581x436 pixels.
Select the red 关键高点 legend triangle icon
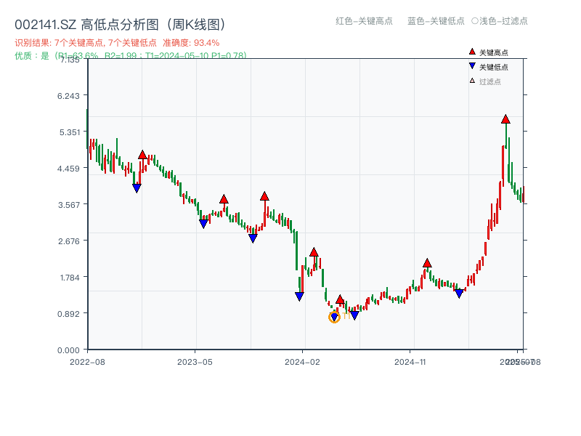471,51
